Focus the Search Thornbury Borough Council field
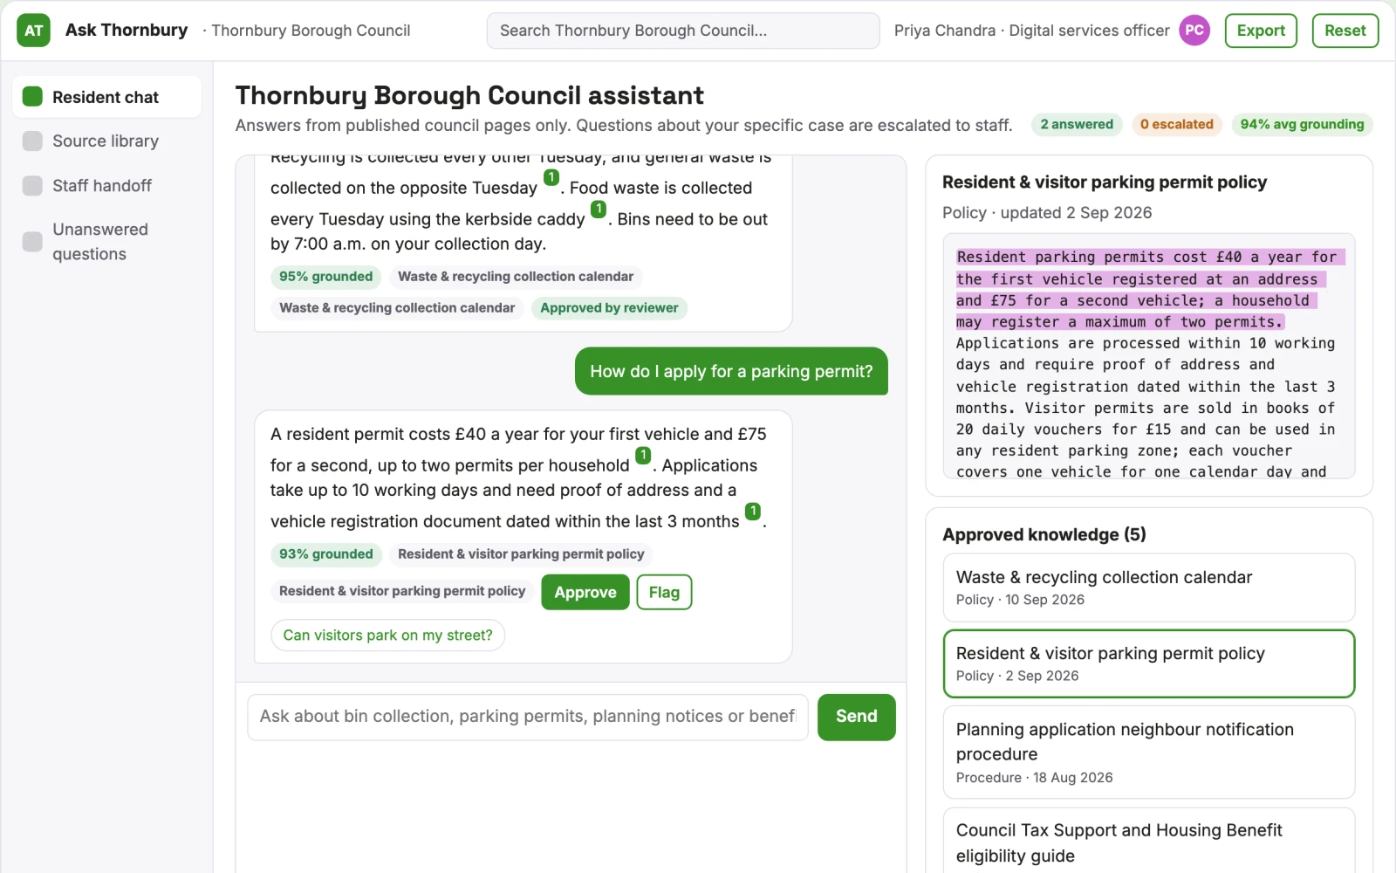The image size is (1396, 873). click(683, 31)
